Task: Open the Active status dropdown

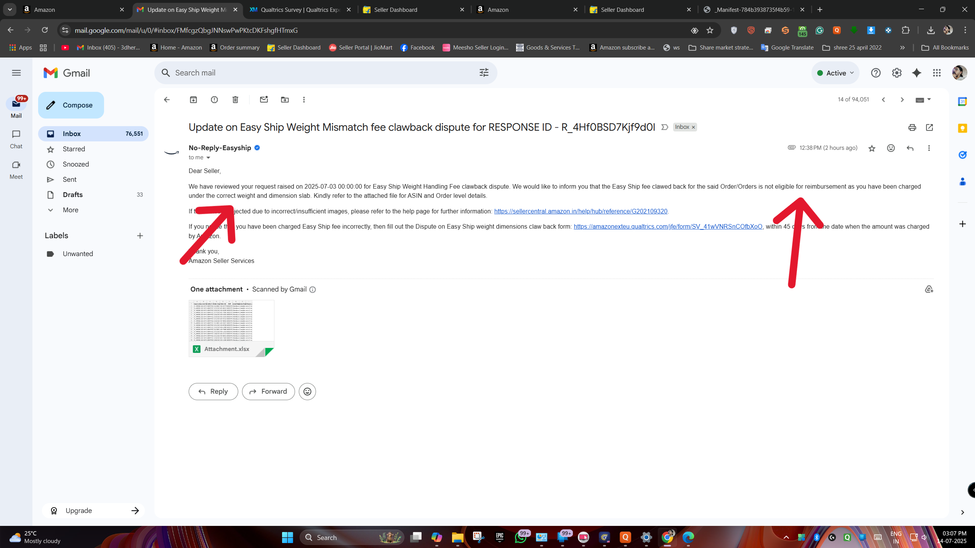Action: [835, 73]
